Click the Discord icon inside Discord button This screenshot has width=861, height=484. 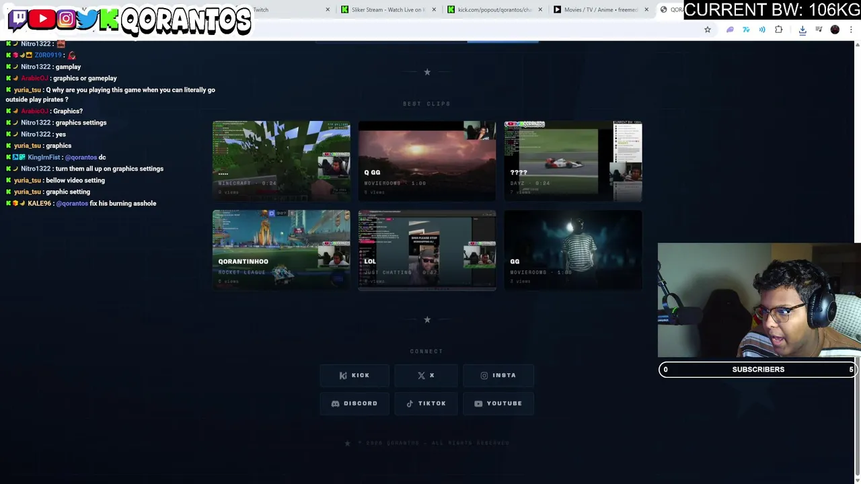pyautogui.click(x=335, y=403)
